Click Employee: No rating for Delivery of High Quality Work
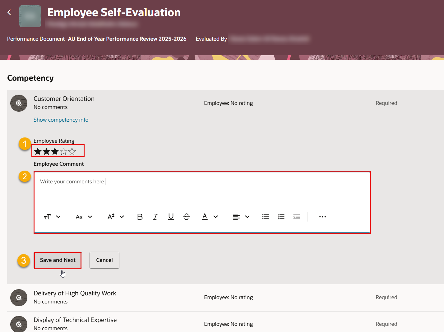 point(229,297)
